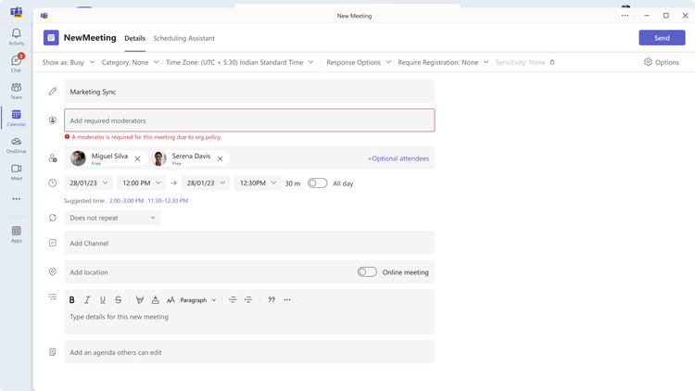Edit the Marketing Sync title field
This screenshot has width=695, height=391.
pos(249,92)
